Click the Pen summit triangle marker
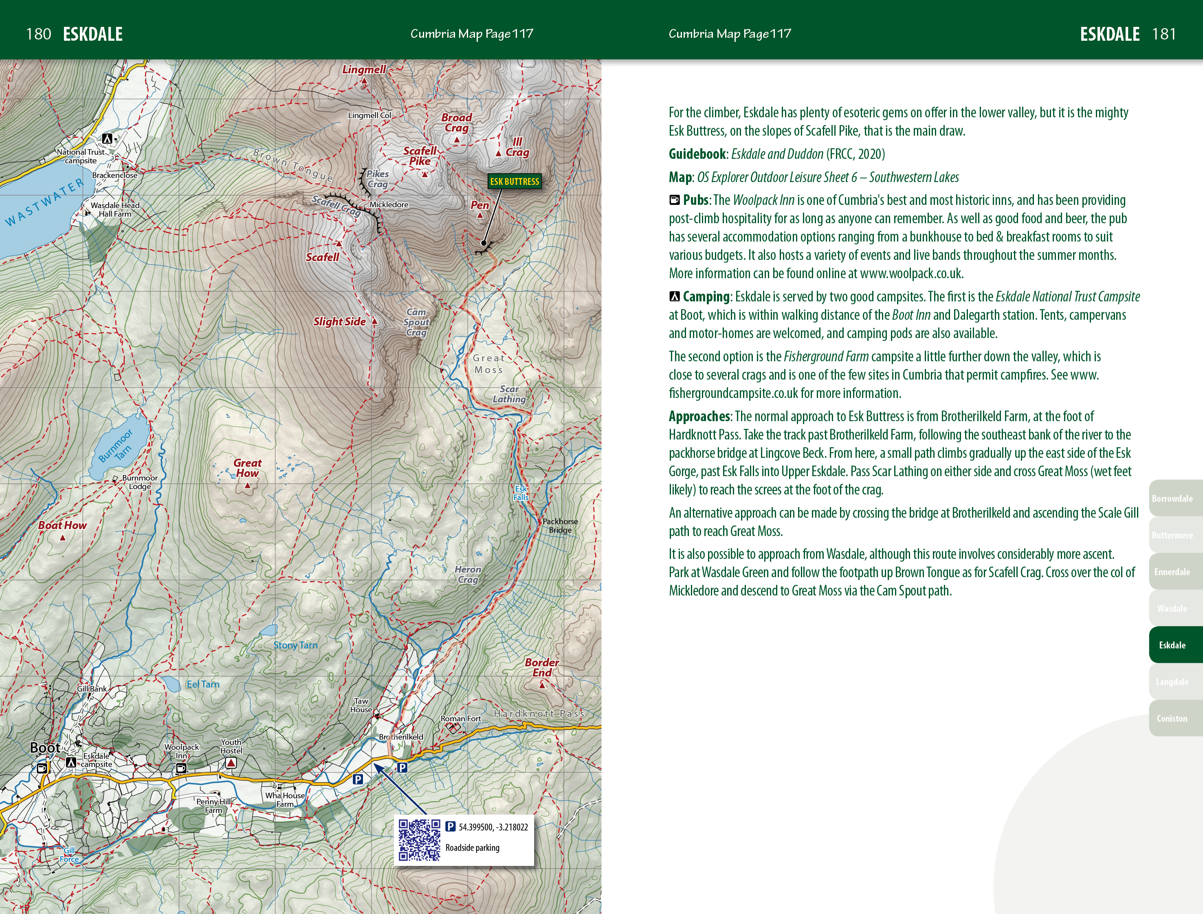Image resolution: width=1203 pixels, height=914 pixels. (x=480, y=215)
